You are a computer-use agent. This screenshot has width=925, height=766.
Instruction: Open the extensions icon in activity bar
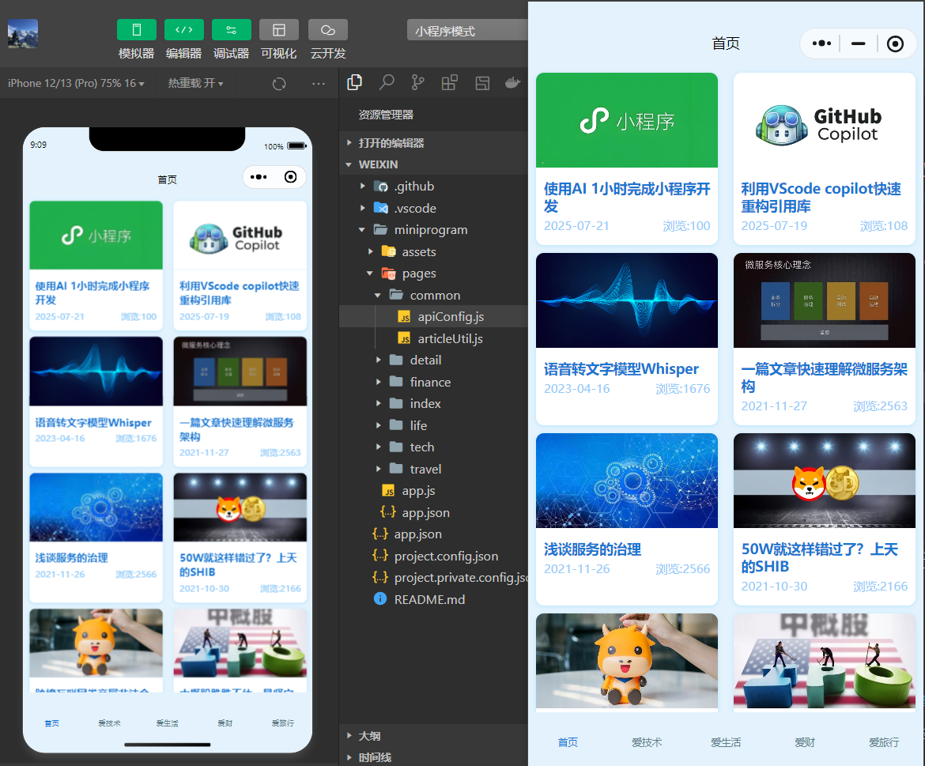(449, 82)
